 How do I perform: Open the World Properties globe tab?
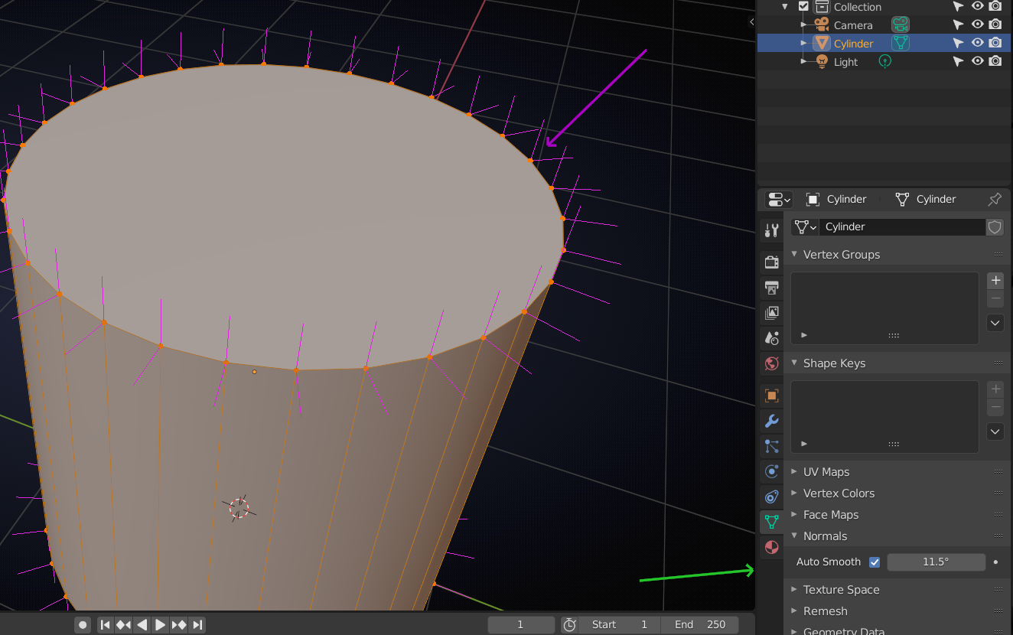771,363
